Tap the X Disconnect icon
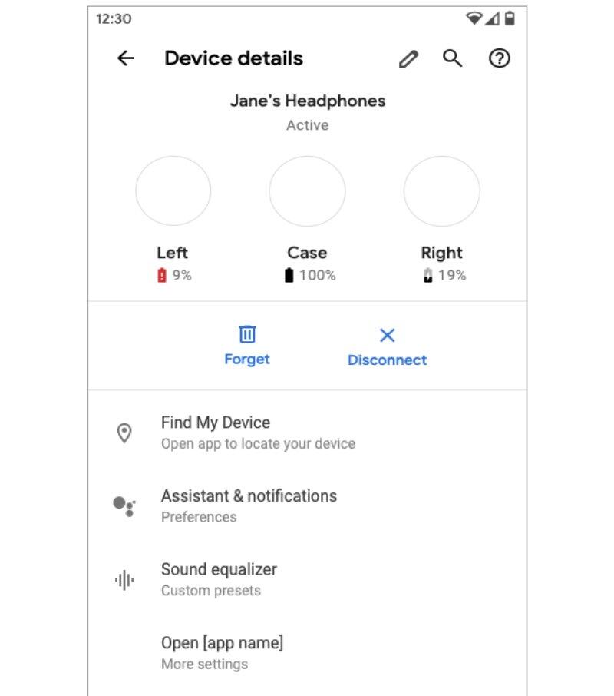This screenshot has height=696, width=614. point(387,335)
